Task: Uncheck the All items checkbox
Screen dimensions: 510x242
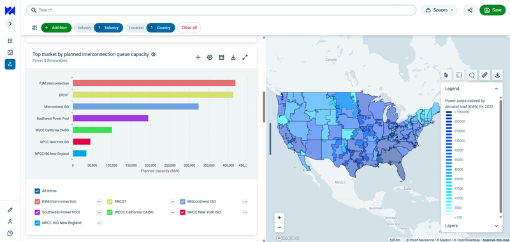Action: point(37,191)
